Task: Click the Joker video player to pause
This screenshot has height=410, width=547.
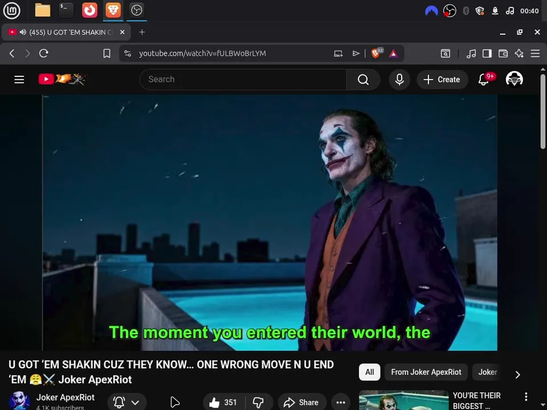Action: click(x=270, y=223)
